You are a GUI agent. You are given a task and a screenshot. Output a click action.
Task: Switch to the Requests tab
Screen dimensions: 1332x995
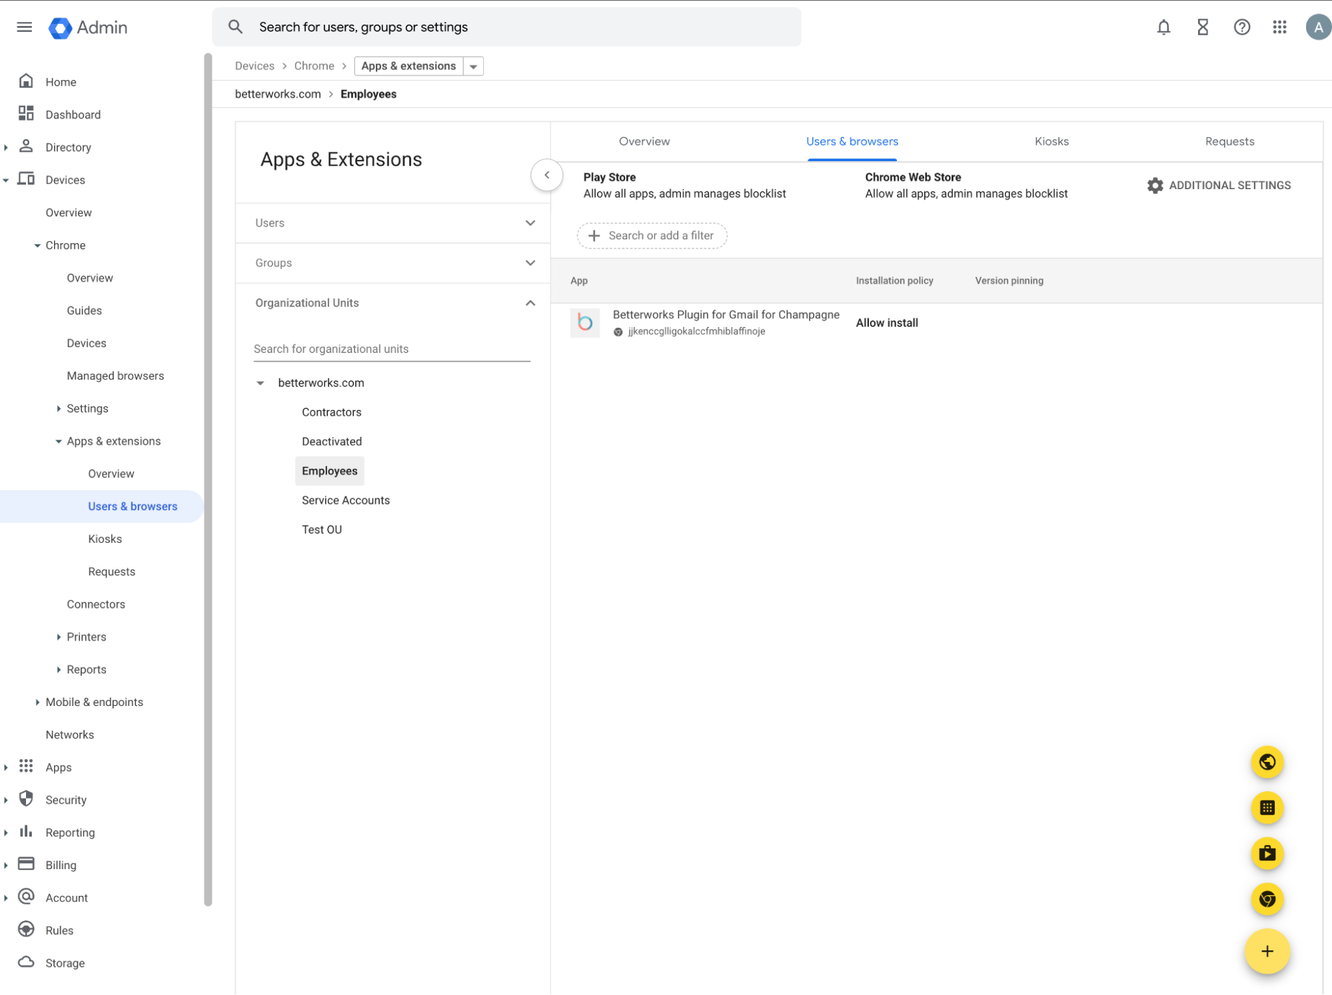click(1229, 141)
